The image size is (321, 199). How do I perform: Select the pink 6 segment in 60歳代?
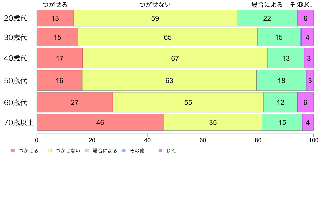(x=305, y=102)
